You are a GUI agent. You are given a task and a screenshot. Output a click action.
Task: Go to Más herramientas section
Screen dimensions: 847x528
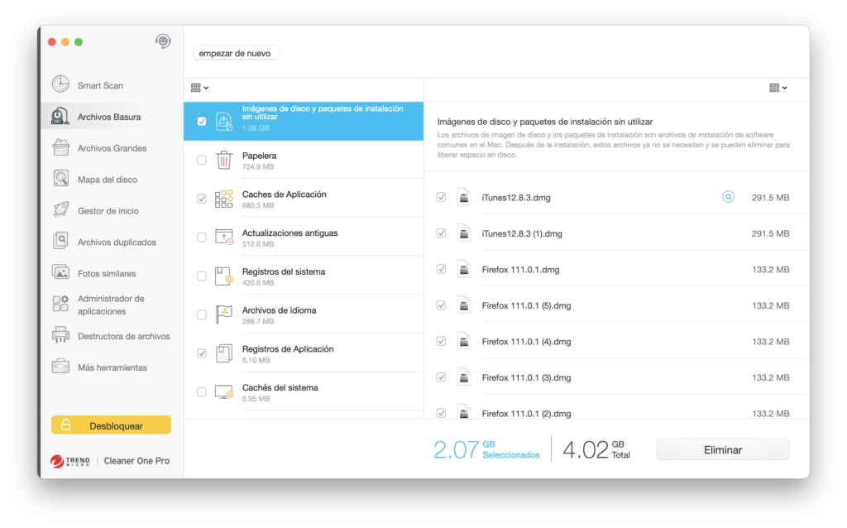coord(112,367)
